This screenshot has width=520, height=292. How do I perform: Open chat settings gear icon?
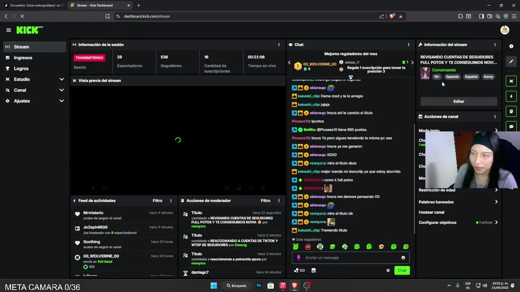[388, 271]
